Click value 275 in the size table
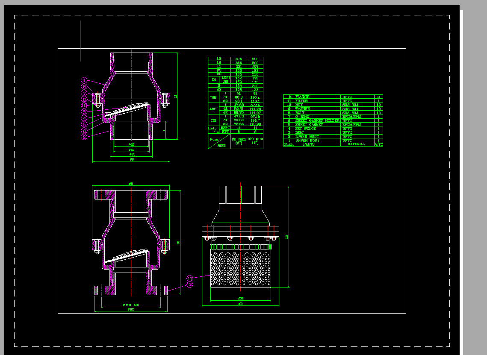Image resolution: width=487 pixels, height=355 pixels. 239,59
